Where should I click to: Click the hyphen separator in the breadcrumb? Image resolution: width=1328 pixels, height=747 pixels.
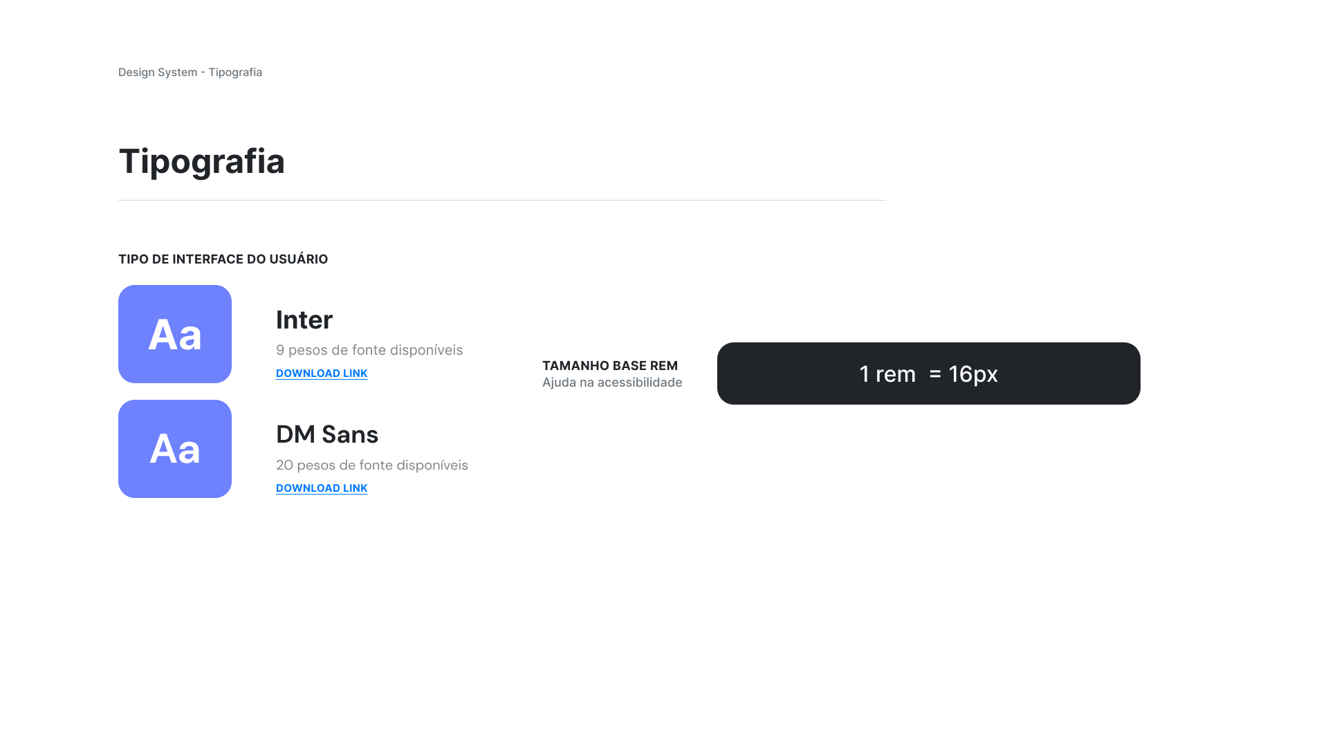click(x=203, y=73)
